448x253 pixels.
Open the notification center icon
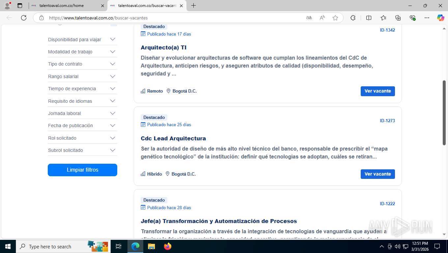(x=437, y=246)
